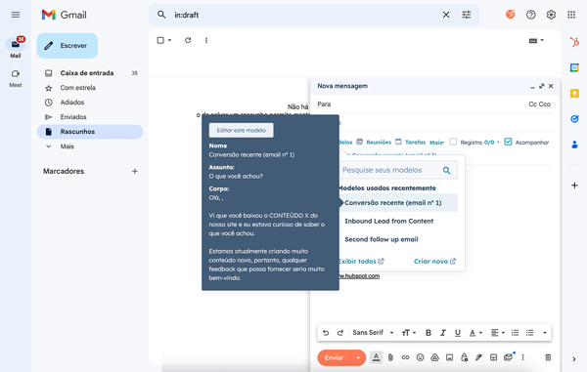Discard the draft with the trash icon

pyautogui.click(x=548, y=357)
